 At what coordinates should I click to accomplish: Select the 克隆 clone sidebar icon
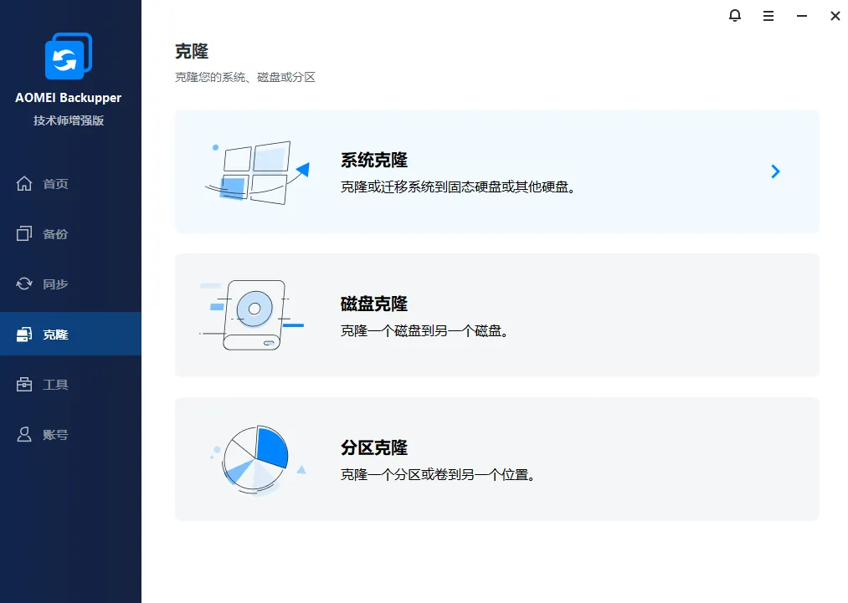coord(23,335)
